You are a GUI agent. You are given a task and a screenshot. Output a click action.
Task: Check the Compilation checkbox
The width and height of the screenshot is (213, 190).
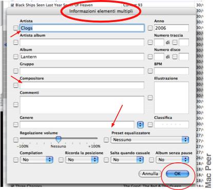(16, 160)
